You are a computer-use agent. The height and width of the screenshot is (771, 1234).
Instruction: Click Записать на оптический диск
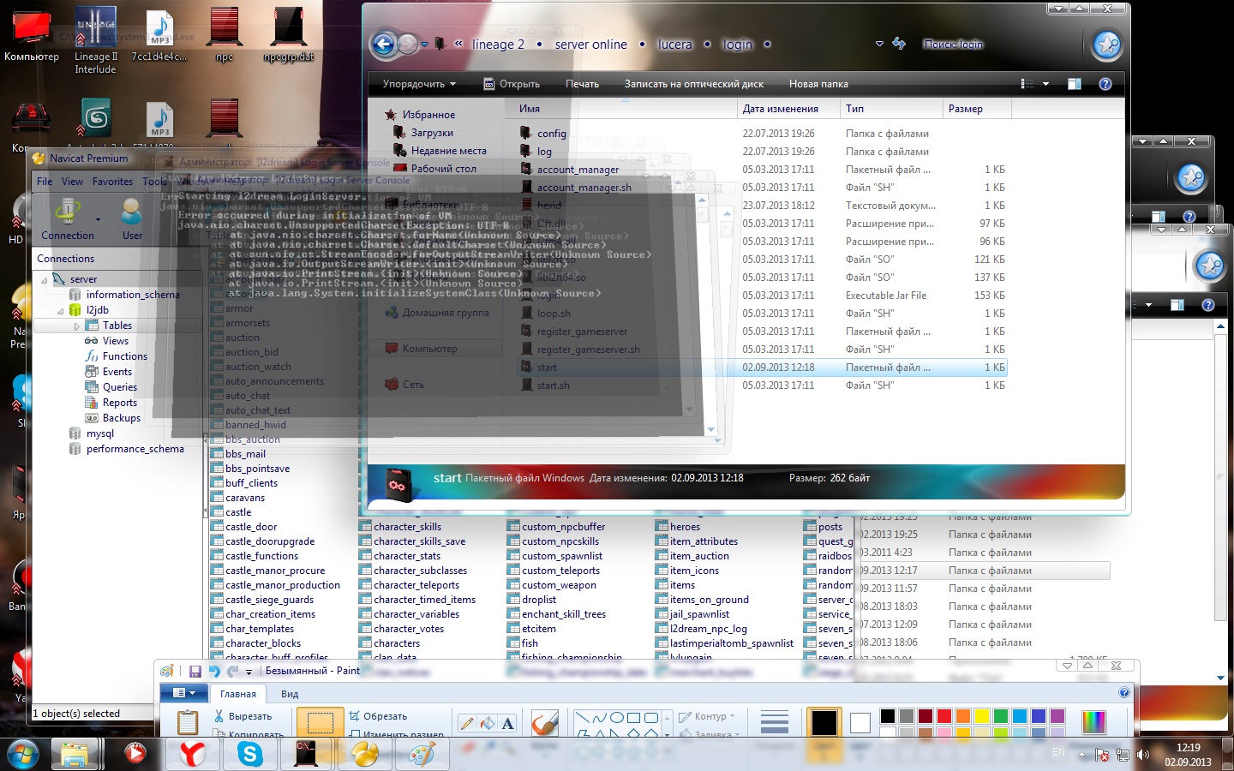[693, 84]
